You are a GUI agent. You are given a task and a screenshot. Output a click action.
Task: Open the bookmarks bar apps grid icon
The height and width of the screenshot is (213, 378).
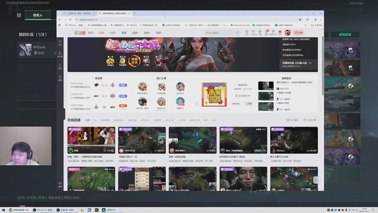(60, 25)
